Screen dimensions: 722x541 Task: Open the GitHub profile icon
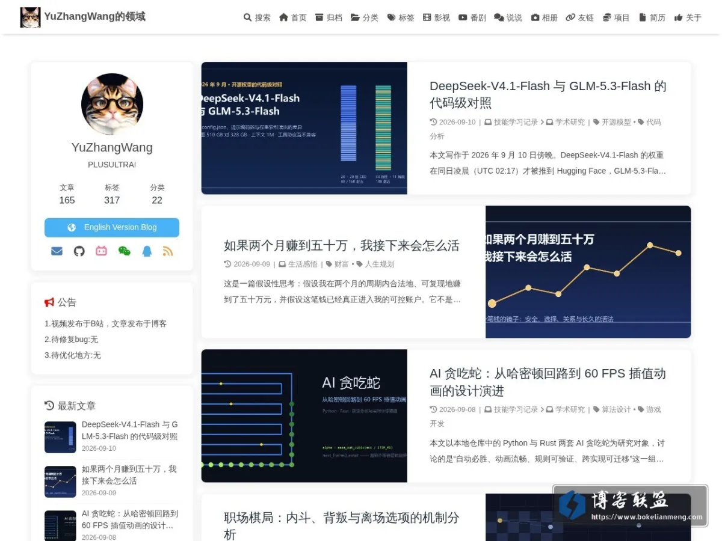pos(79,251)
